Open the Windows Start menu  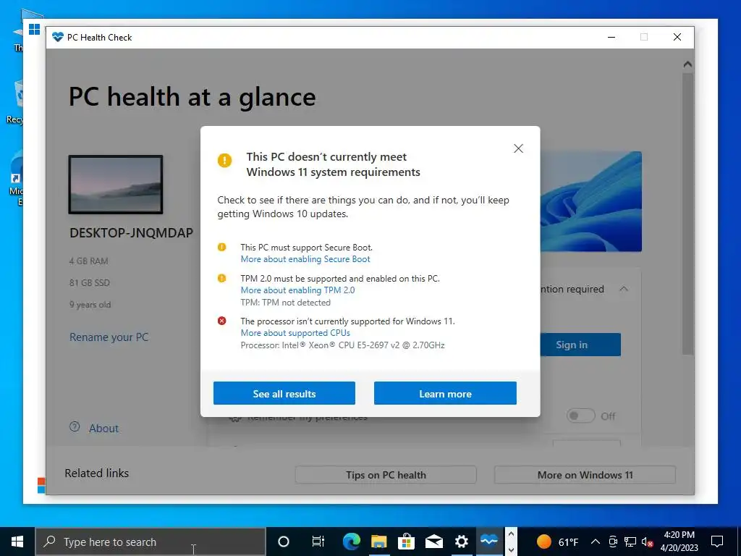coord(17,542)
